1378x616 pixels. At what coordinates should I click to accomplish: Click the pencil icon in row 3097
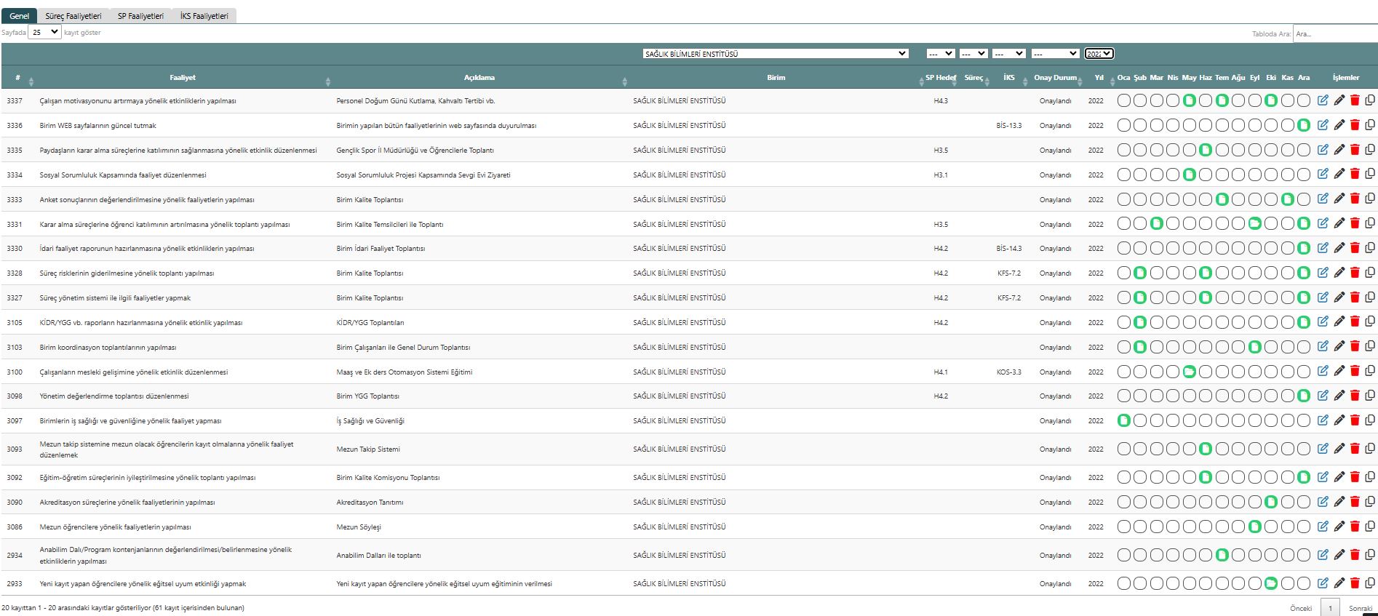click(1339, 420)
